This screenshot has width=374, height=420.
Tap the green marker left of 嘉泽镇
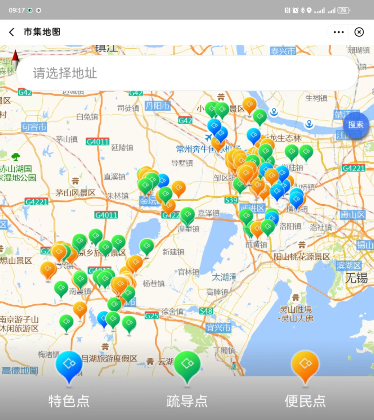pyautogui.click(x=187, y=215)
